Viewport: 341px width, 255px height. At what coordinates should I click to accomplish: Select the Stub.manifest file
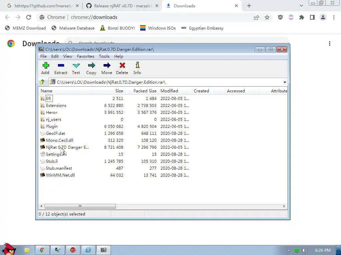[x=59, y=168]
